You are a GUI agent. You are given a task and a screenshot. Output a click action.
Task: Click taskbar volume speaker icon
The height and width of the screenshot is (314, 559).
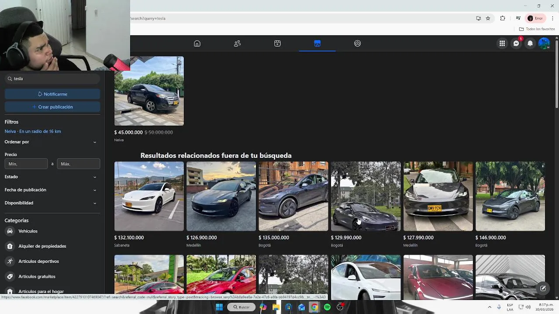pyautogui.click(x=528, y=307)
